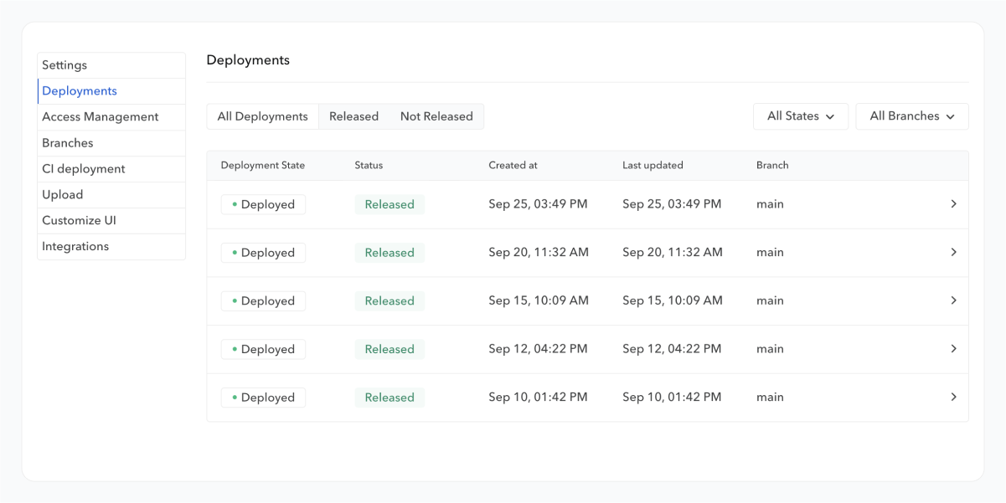1006x503 pixels.
Task: Navigate to Branches in sidebar
Action: coord(68,143)
